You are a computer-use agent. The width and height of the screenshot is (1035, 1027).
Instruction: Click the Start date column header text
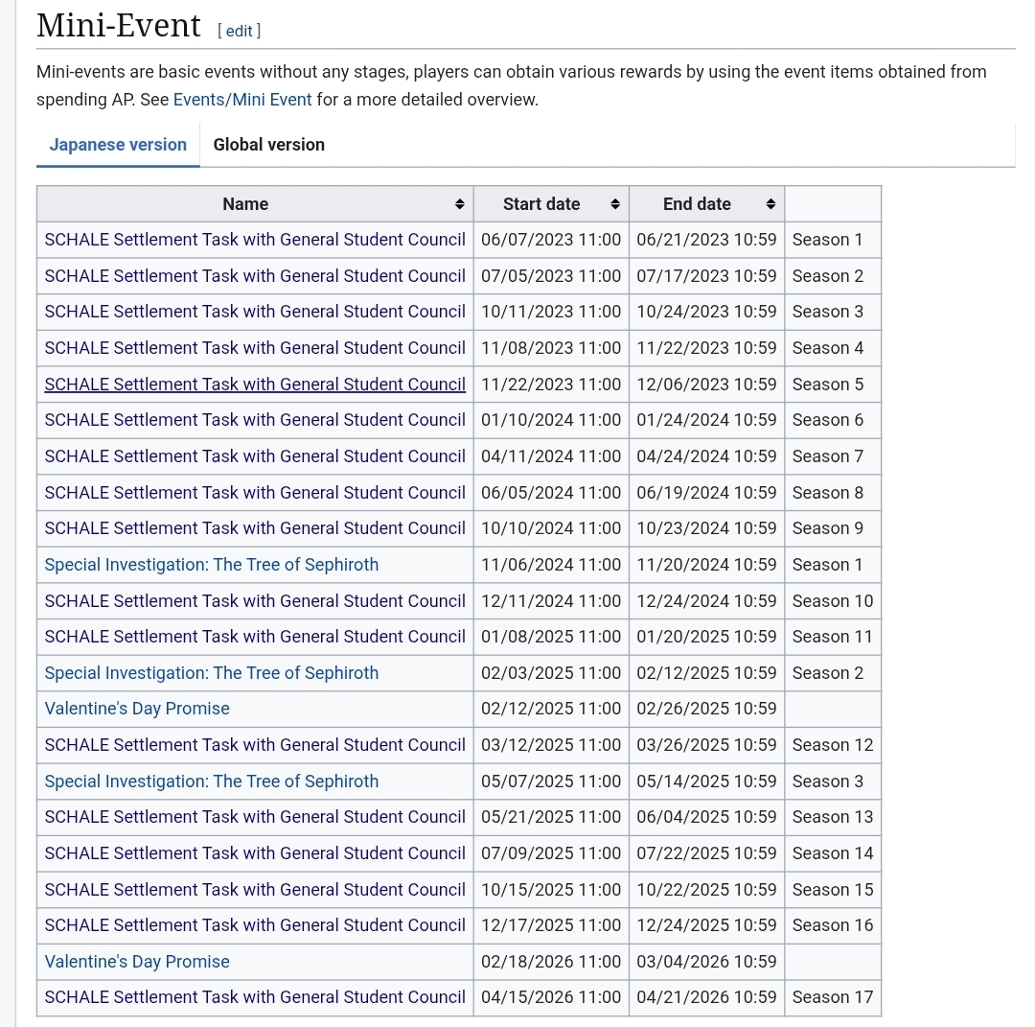pos(541,205)
